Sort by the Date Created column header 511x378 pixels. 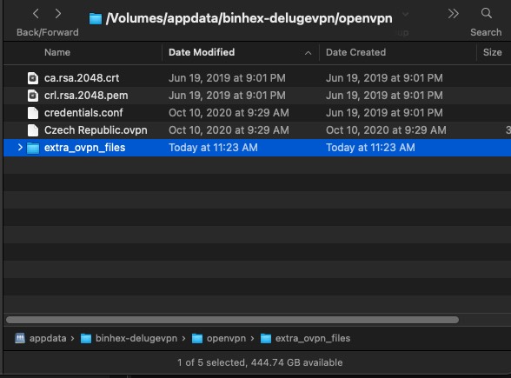pyautogui.click(x=355, y=52)
